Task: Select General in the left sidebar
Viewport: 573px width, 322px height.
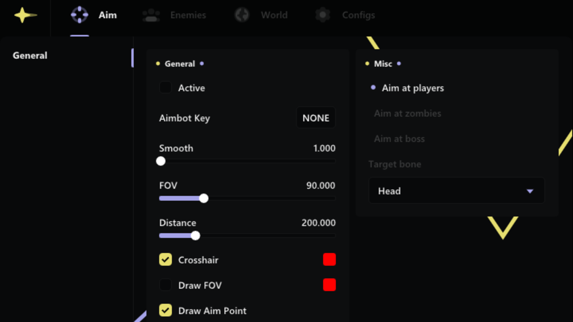Action: pos(30,56)
